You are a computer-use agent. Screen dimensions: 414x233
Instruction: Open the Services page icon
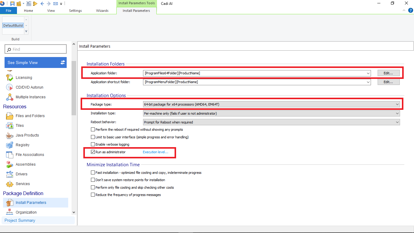[10, 184]
